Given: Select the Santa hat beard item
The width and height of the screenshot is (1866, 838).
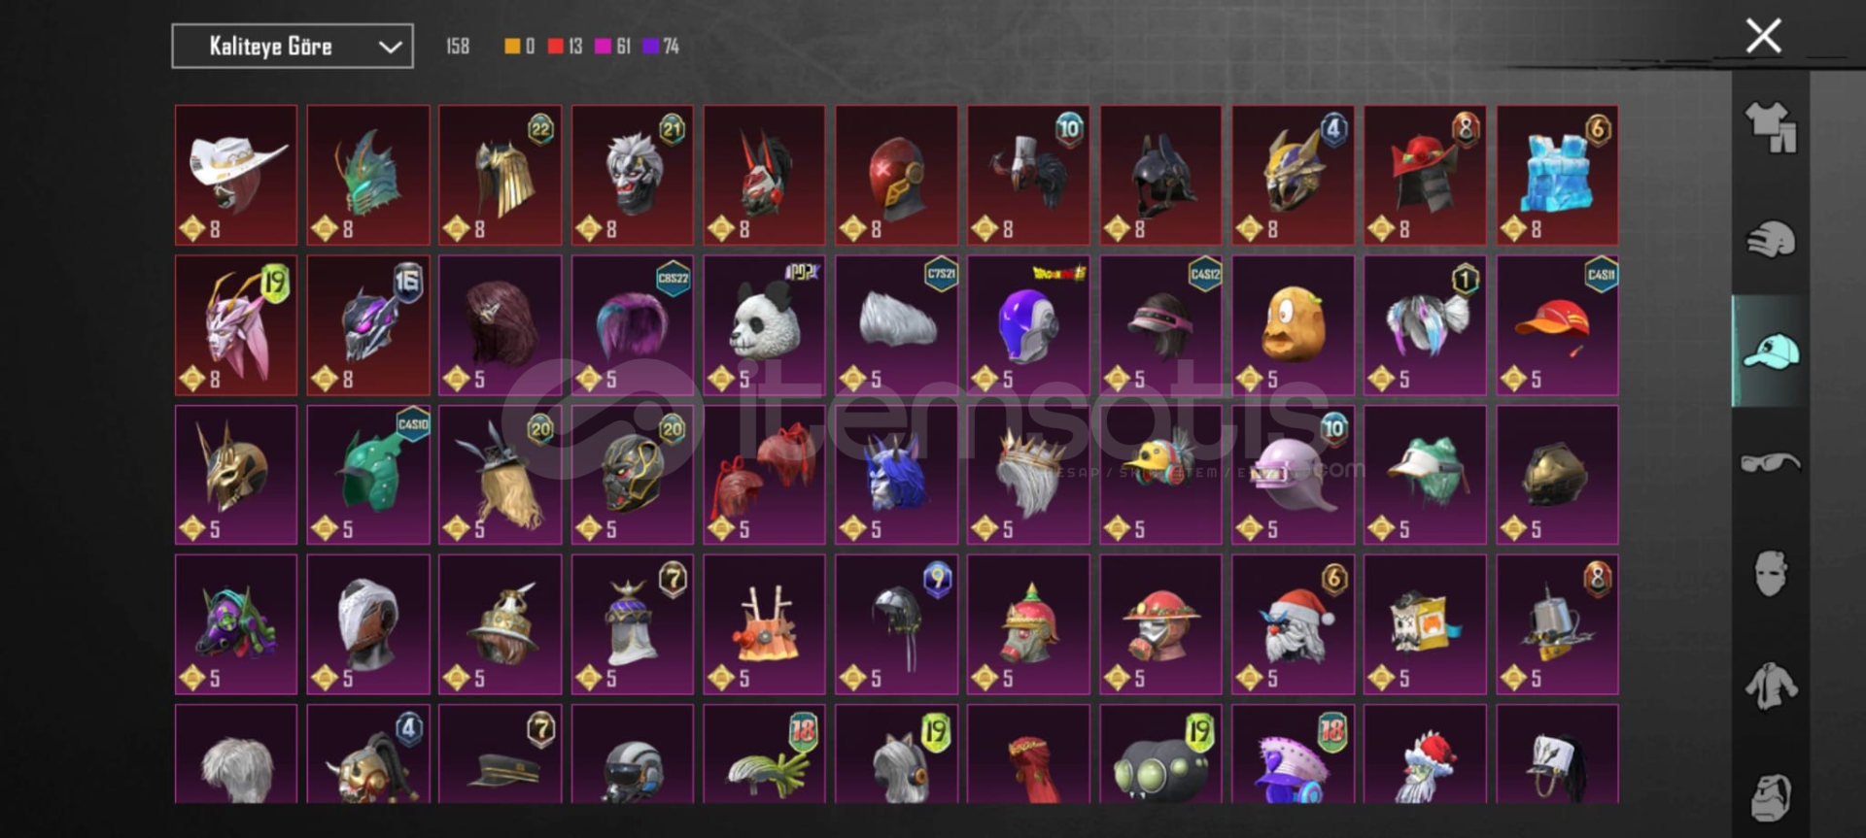Looking at the screenshot, I should [1293, 624].
